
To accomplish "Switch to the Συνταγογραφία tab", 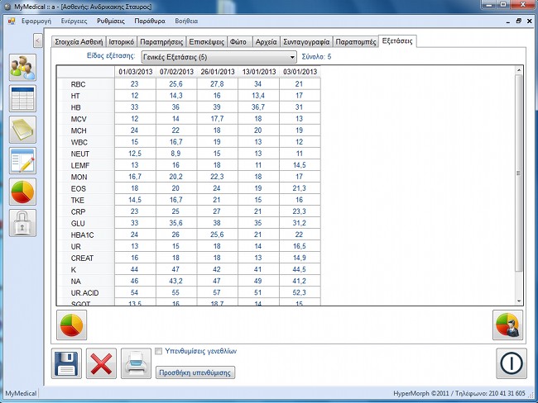I will pyautogui.click(x=305, y=40).
